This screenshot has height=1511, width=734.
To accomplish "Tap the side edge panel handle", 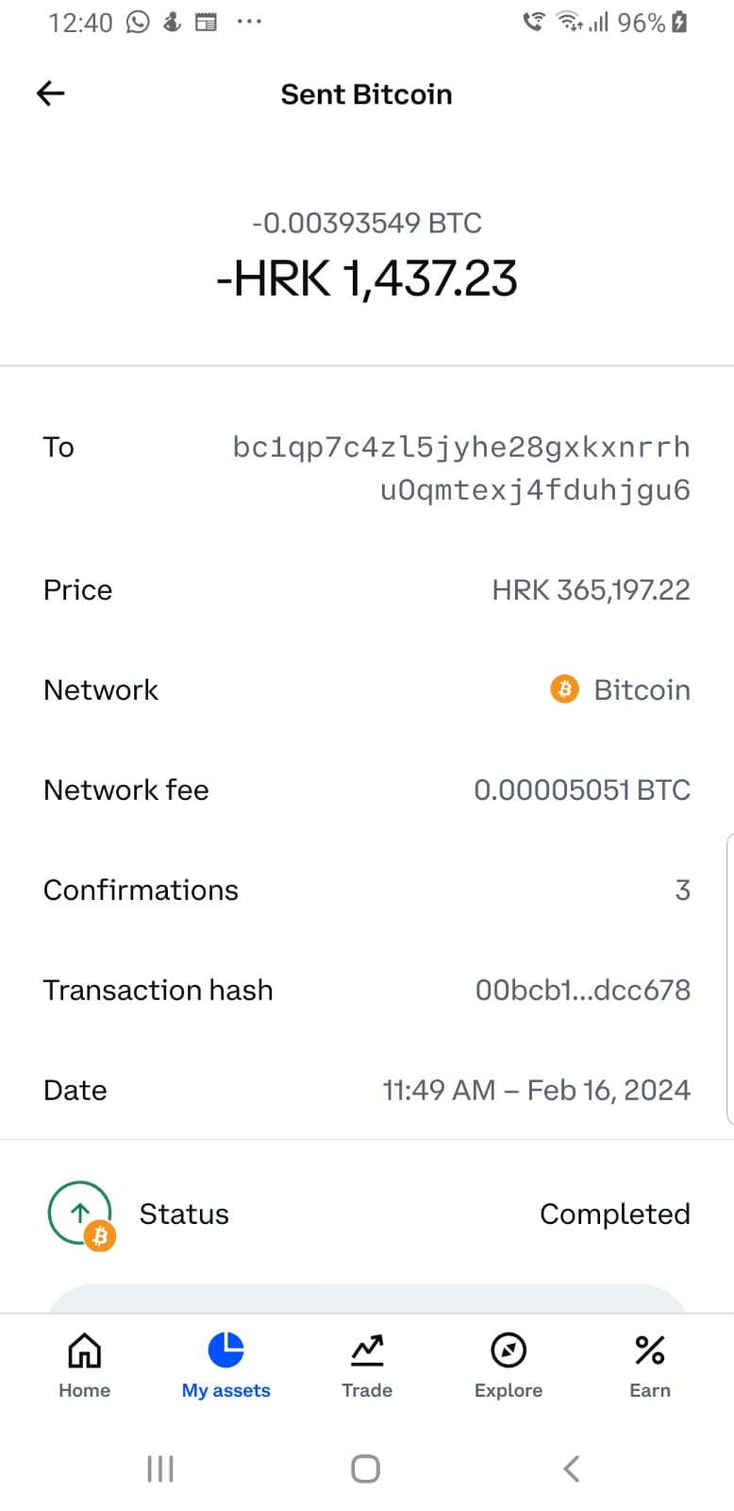I will [729, 978].
